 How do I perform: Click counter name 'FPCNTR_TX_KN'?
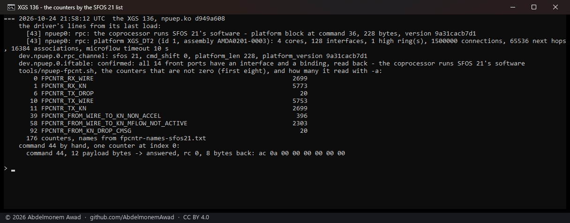click(x=64, y=108)
